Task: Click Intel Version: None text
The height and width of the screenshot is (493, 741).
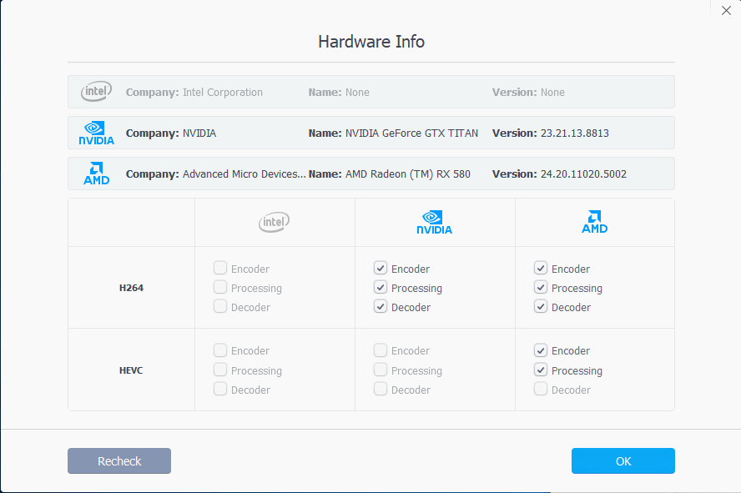Action: click(528, 92)
